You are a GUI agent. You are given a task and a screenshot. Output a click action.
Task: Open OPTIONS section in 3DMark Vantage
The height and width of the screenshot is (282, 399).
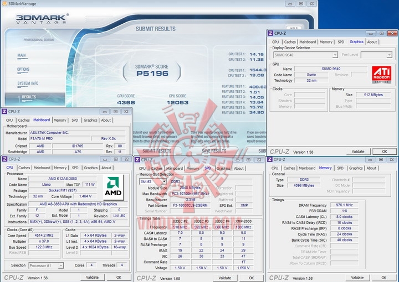pos(23,69)
